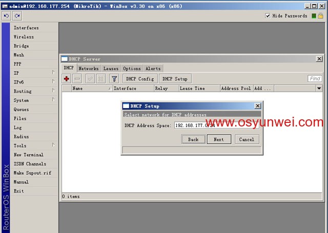Open the Alerts tab
Image resolution: width=328 pixels, height=233 pixels.
[x=153, y=69]
